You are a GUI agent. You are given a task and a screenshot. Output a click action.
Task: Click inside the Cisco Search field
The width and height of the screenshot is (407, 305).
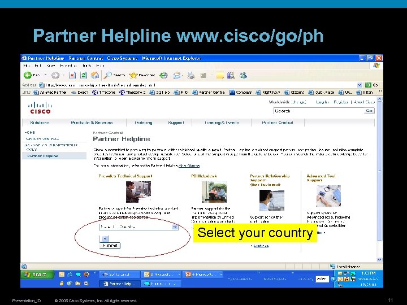[x=319, y=111]
